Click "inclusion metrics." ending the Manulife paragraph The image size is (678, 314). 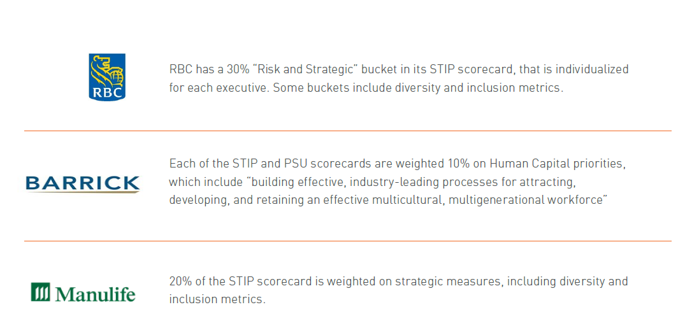(x=217, y=299)
